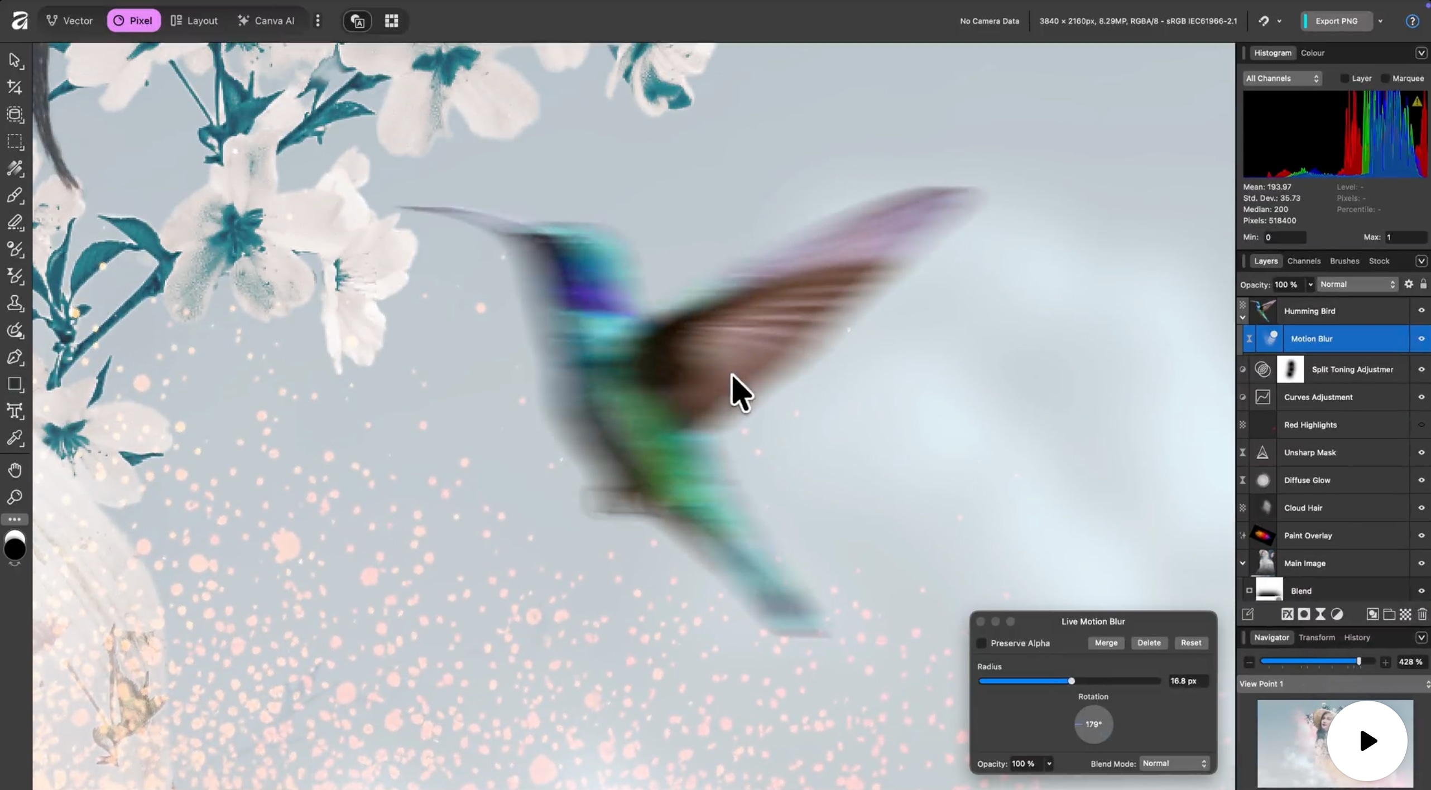The width and height of the screenshot is (1431, 790).
Task: Switch to the Transform tab
Action: [x=1316, y=638]
